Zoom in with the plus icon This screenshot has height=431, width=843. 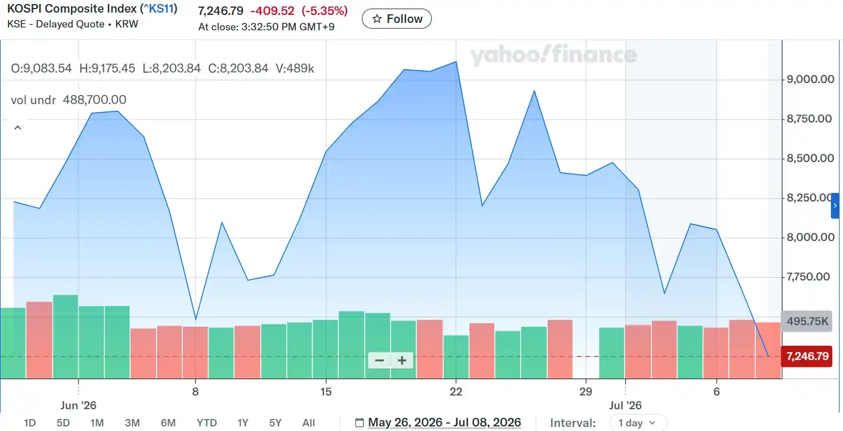[x=402, y=361]
